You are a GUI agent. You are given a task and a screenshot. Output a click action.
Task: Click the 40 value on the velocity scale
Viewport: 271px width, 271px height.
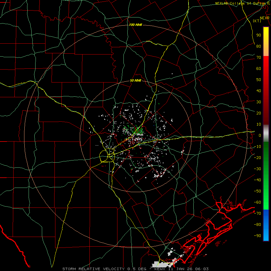pos(259,91)
